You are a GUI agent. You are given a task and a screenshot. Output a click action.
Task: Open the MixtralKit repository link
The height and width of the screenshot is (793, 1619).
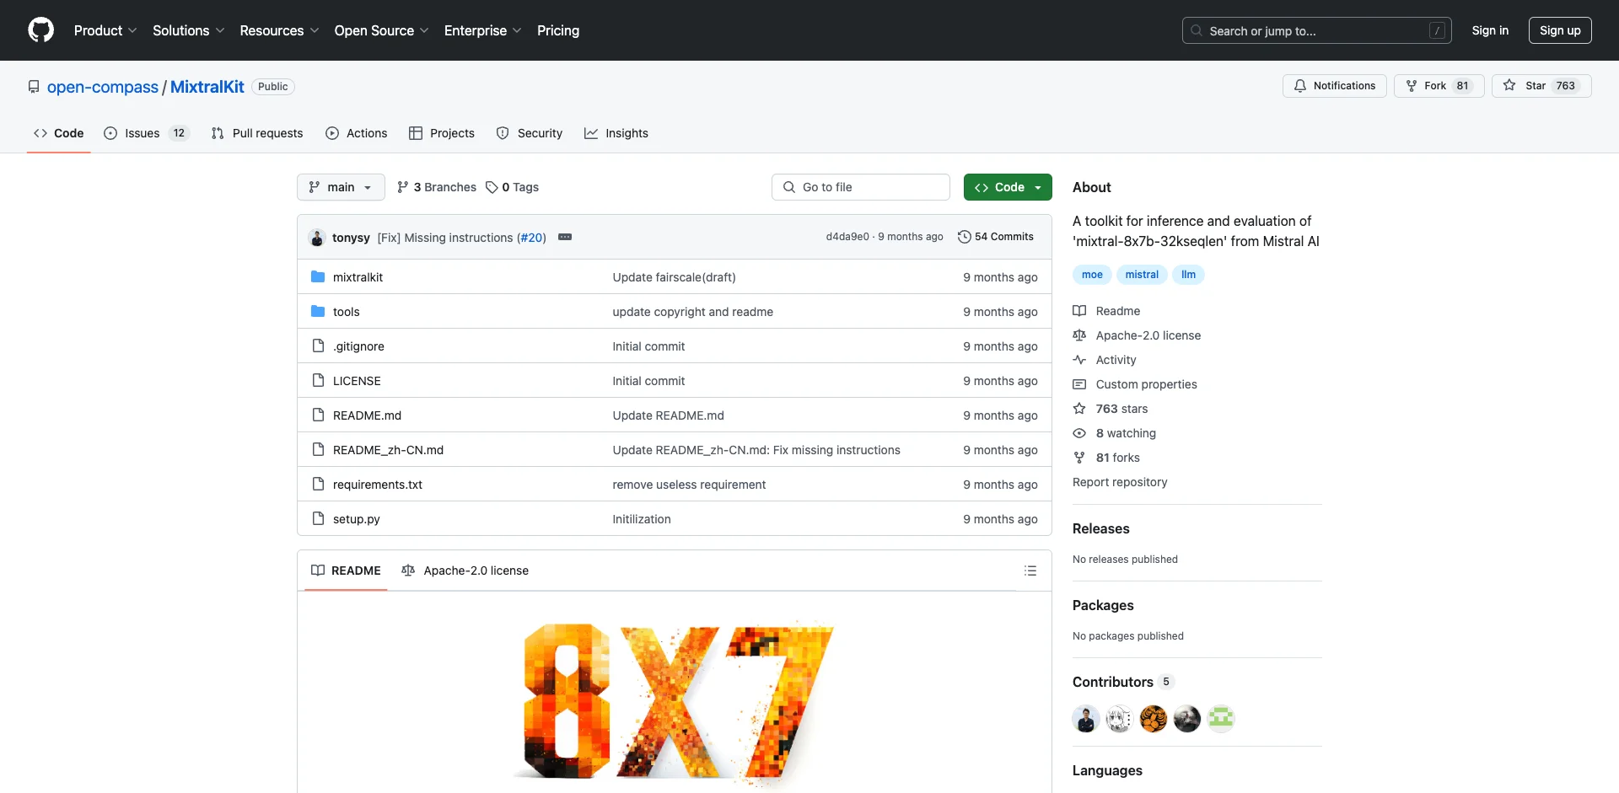[207, 87]
